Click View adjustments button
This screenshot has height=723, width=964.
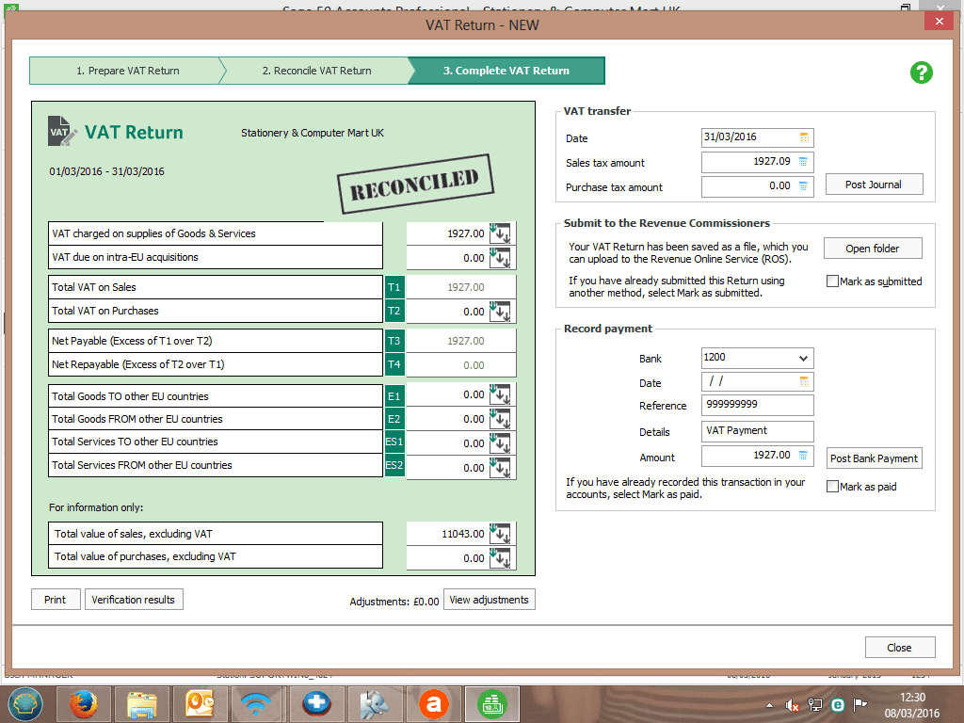click(x=489, y=600)
